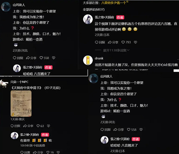
Task: Open the drunk user's avatar
Action: point(88,60)
